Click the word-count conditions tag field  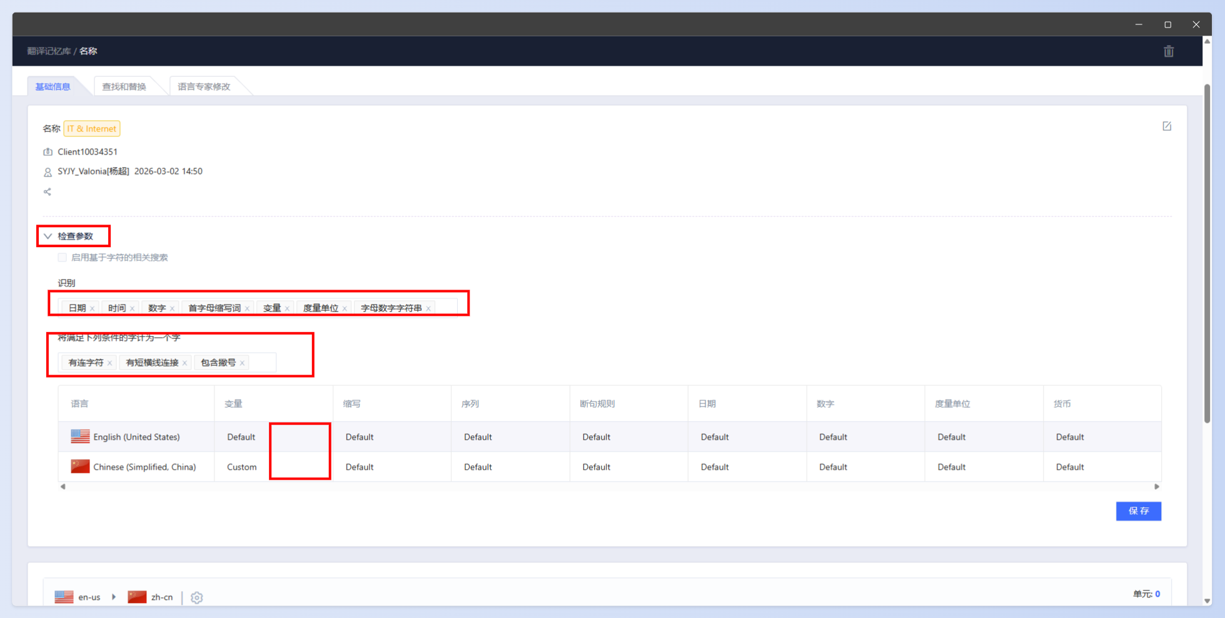[x=167, y=362]
